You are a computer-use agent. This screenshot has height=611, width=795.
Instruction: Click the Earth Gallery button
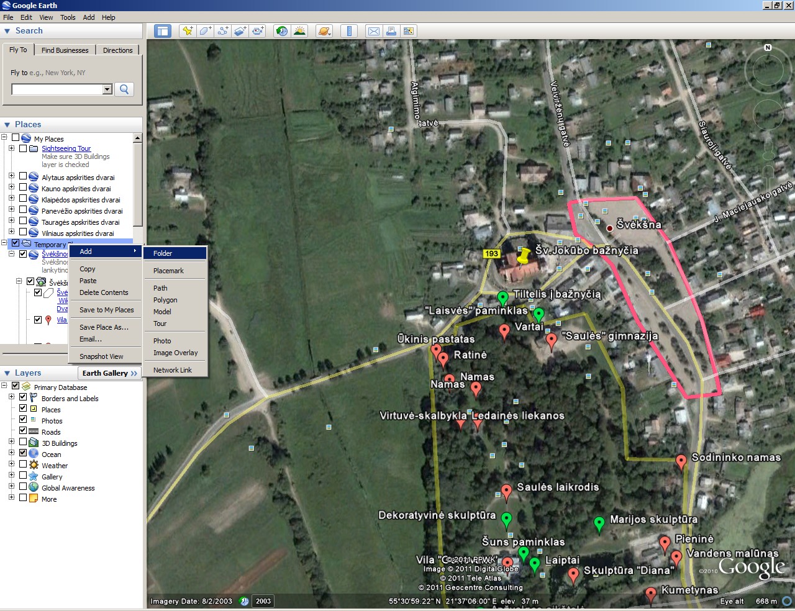(109, 373)
